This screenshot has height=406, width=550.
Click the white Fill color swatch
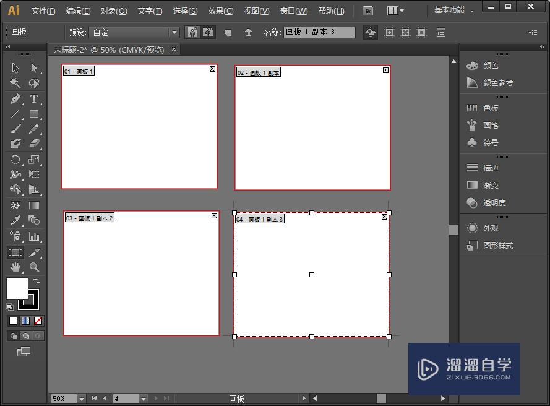tap(17, 288)
